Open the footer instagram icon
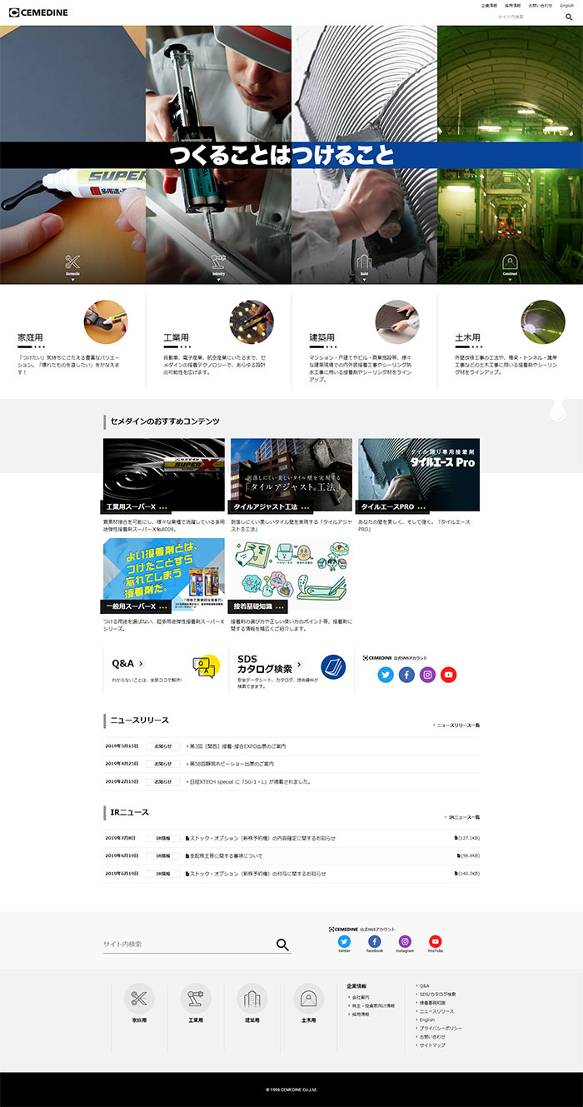Viewport: 583px width, 1107px height. (405, 941)
